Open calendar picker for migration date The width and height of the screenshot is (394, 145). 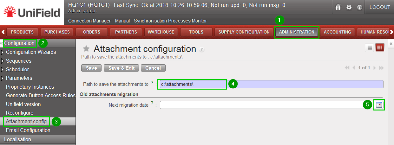coord(379,105)
